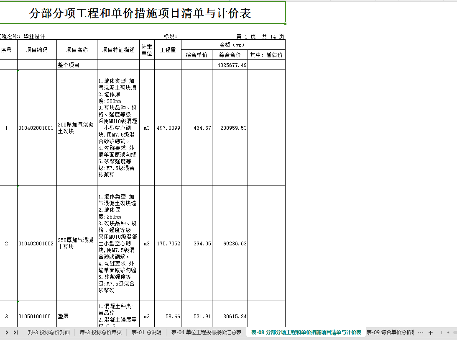Select project code 010402001001 cell
457x340 pixels.
[x=37, y=128]
